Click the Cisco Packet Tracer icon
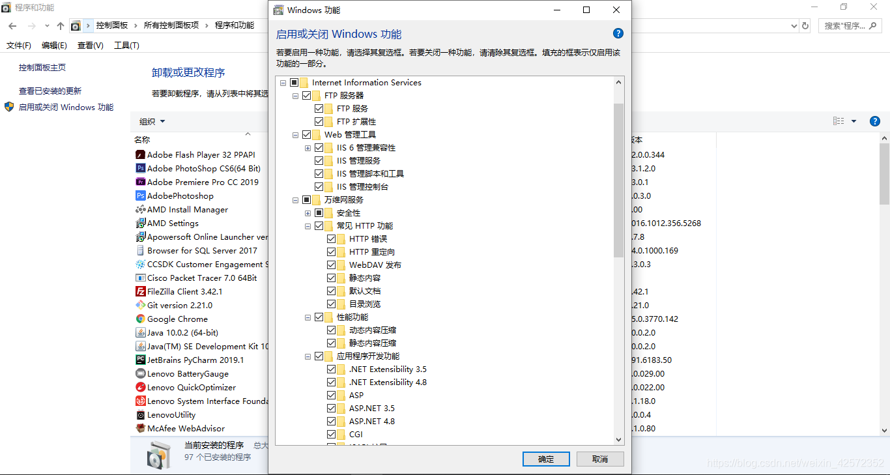890x475 pixels. (x=140, y=278)
